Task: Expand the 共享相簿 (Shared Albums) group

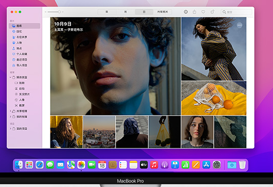Action: point(10,111)
